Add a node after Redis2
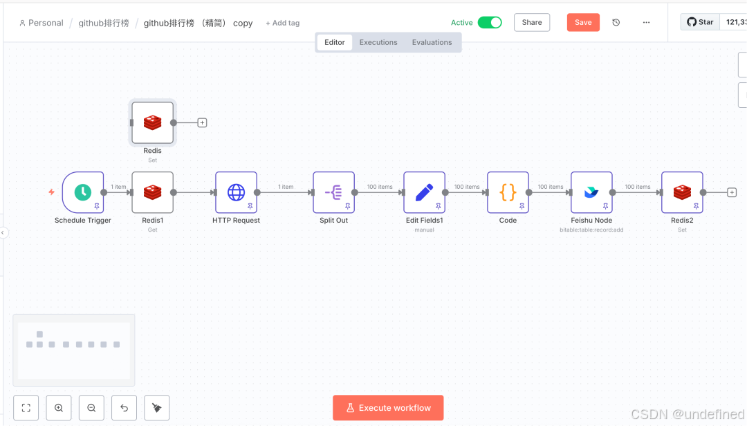 click(732, 192)
